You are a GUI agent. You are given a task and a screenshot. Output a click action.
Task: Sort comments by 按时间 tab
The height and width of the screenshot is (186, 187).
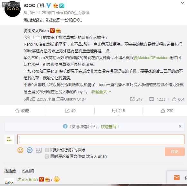[28, 171]
